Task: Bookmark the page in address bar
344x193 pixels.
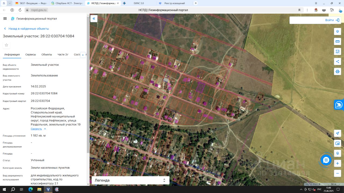Action: [x=299, y=10]
